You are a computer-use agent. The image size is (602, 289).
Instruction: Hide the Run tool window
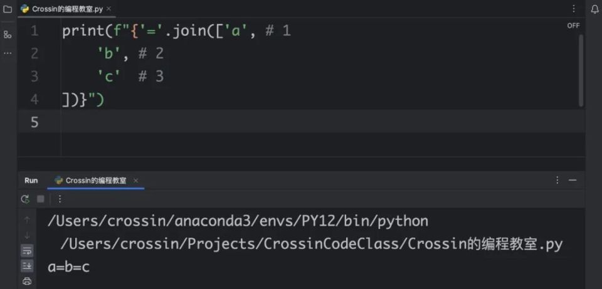pos(573,180)
